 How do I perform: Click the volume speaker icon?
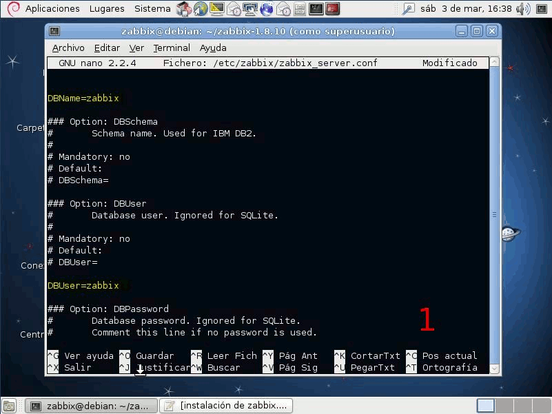(524, 9)
